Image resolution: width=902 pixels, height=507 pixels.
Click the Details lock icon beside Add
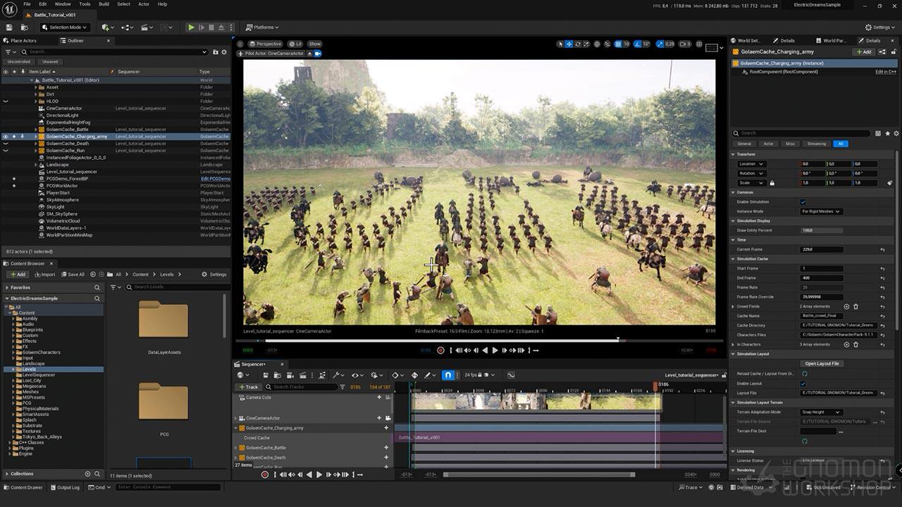pyautogui.click(x=895, y=51)
